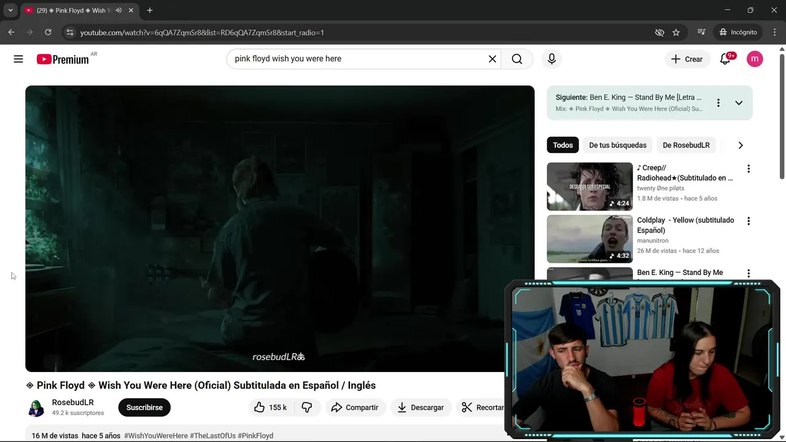
Task: Open Coldplay Yellow title link
Action: point(685,225)
